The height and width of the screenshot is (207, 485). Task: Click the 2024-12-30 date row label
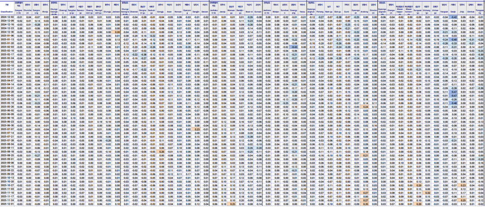(x=7, y=32)
